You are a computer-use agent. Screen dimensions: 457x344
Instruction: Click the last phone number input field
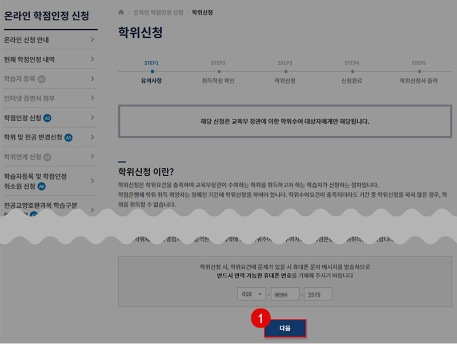click(318, 294)
